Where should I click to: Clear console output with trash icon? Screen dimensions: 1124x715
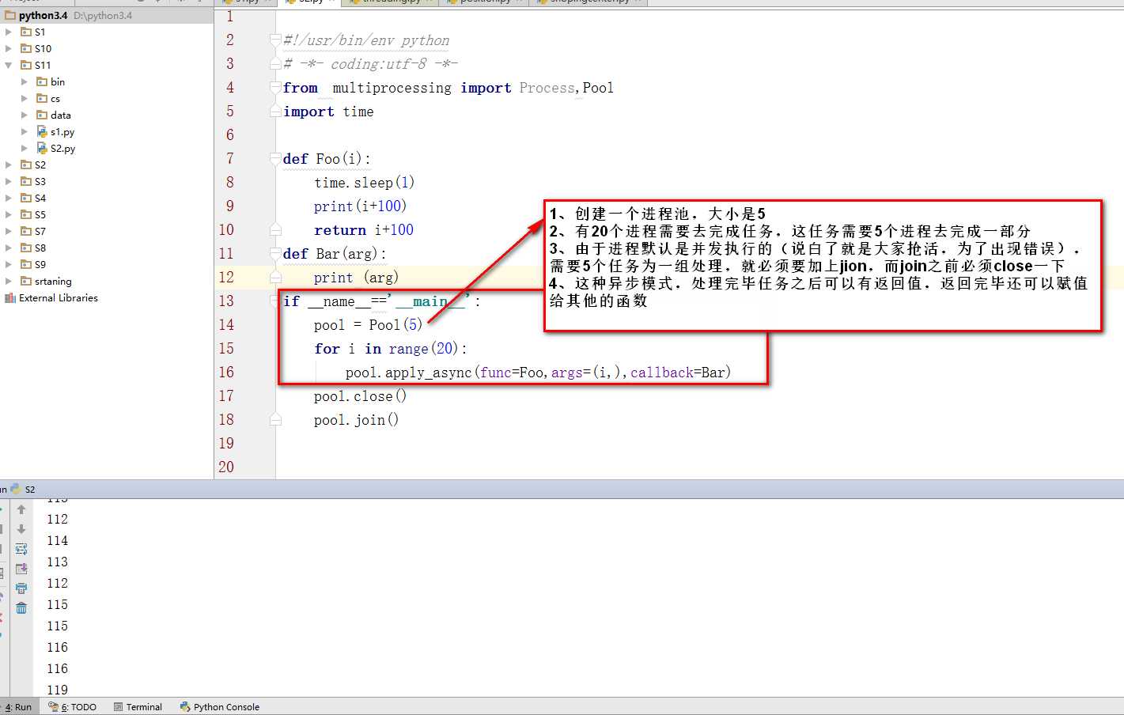click(21, 608)
